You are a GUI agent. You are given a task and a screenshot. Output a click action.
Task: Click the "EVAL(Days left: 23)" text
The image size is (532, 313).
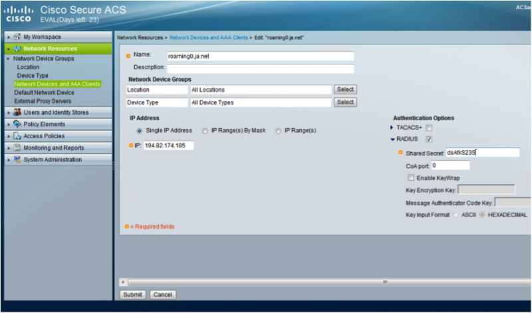[x=70, y=20]
